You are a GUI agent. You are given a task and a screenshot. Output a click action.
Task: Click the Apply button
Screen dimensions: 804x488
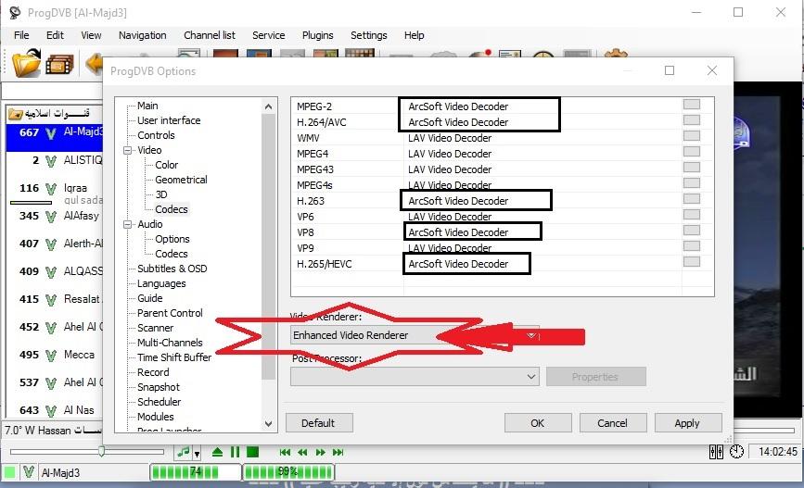[x=687, y=423]
